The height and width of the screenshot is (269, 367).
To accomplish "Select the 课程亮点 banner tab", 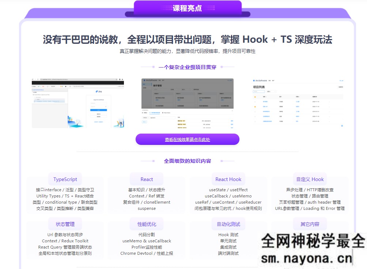I will [188, 8].
